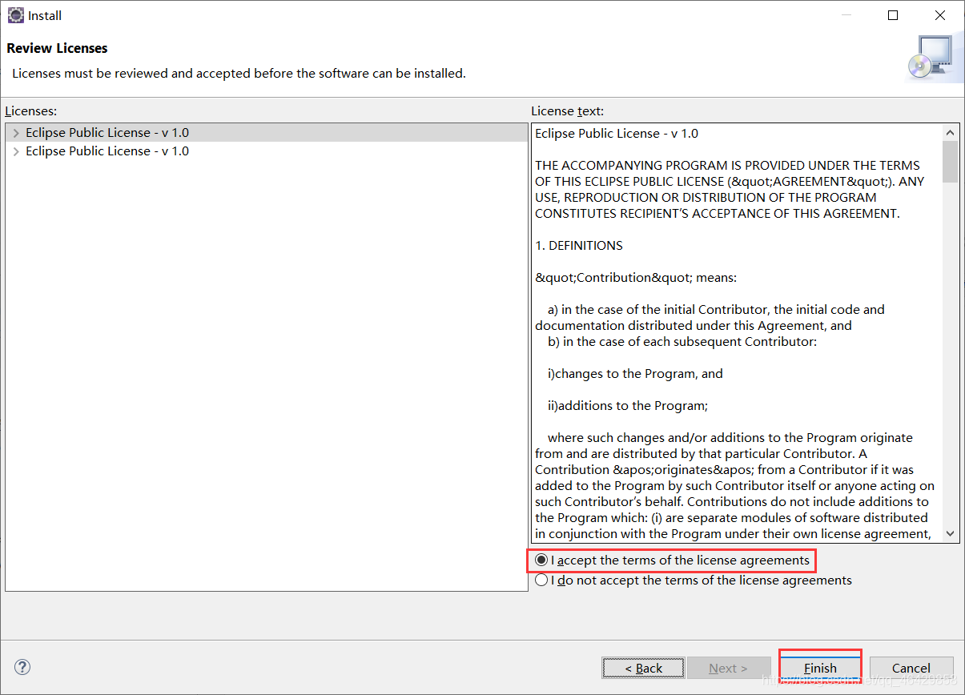Image resolution: width=965 pixels, height=695 pixels.
Task: Expand the second Eclipse Public License entry
Action: point(16,151)
